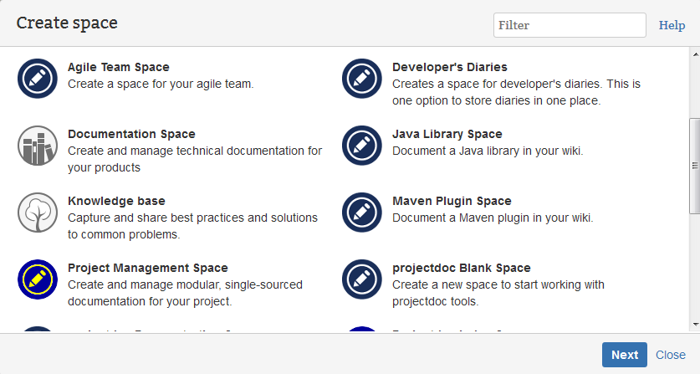Screen dimensions: 700x374
Task: Choose the Knowledge base tree icon
Action: coord(37,213)
